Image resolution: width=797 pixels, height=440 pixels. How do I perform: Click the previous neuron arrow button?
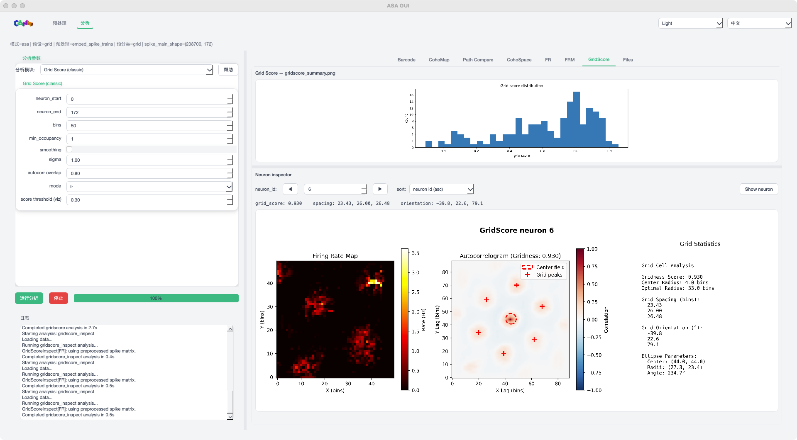290,189
